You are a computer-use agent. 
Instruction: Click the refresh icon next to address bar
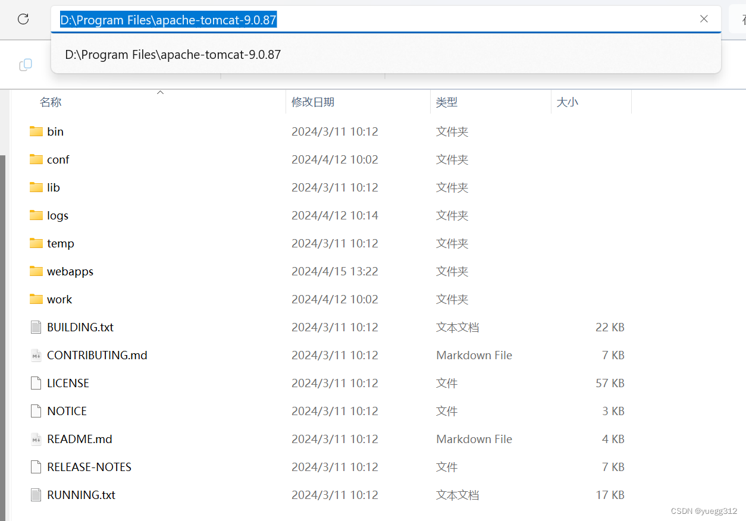tap(23, 18)
